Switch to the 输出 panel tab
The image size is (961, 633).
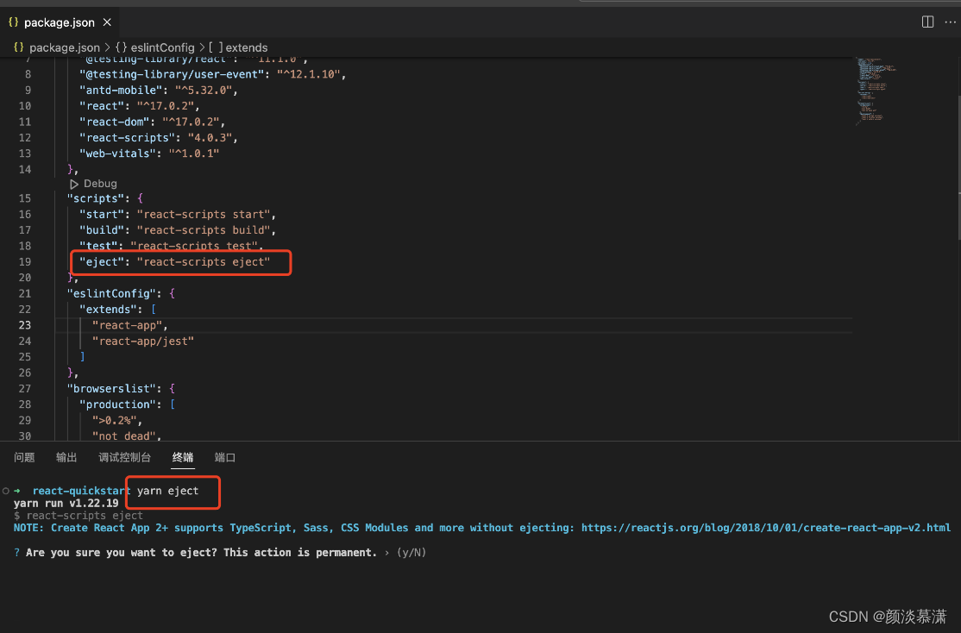pos(66,457)
